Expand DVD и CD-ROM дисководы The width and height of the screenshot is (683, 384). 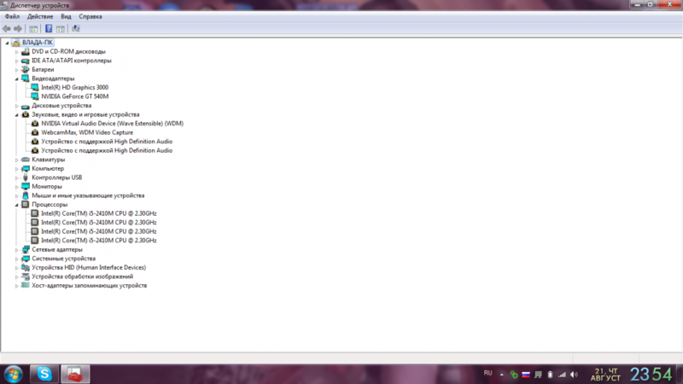[16, 52]
